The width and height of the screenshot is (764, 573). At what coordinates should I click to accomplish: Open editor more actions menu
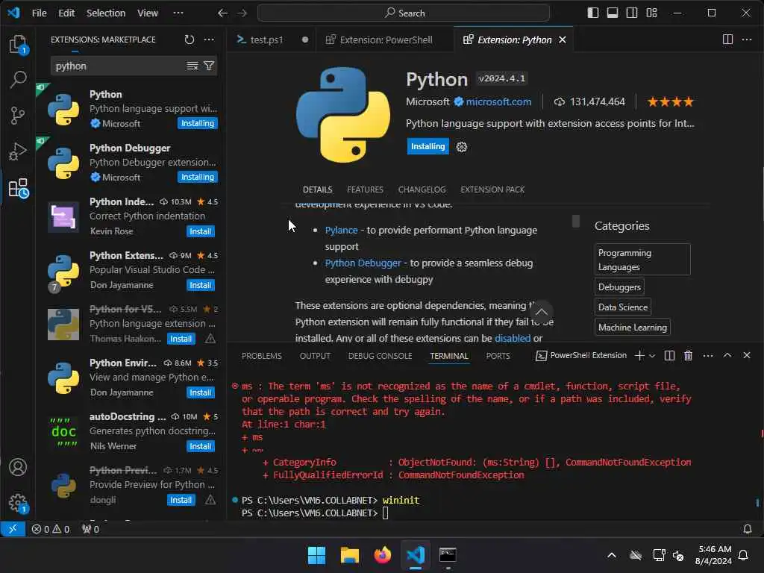747,40
